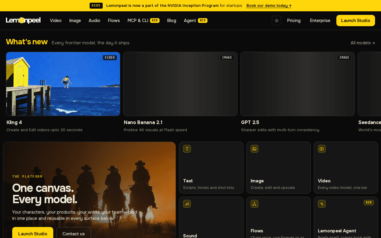Screen dimensions: 381x238
Task: Click the GPT 2.5 title
Action: [x=250, y=122]
